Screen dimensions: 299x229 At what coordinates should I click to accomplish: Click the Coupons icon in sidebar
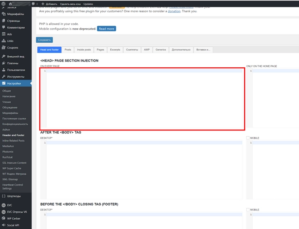3,47
